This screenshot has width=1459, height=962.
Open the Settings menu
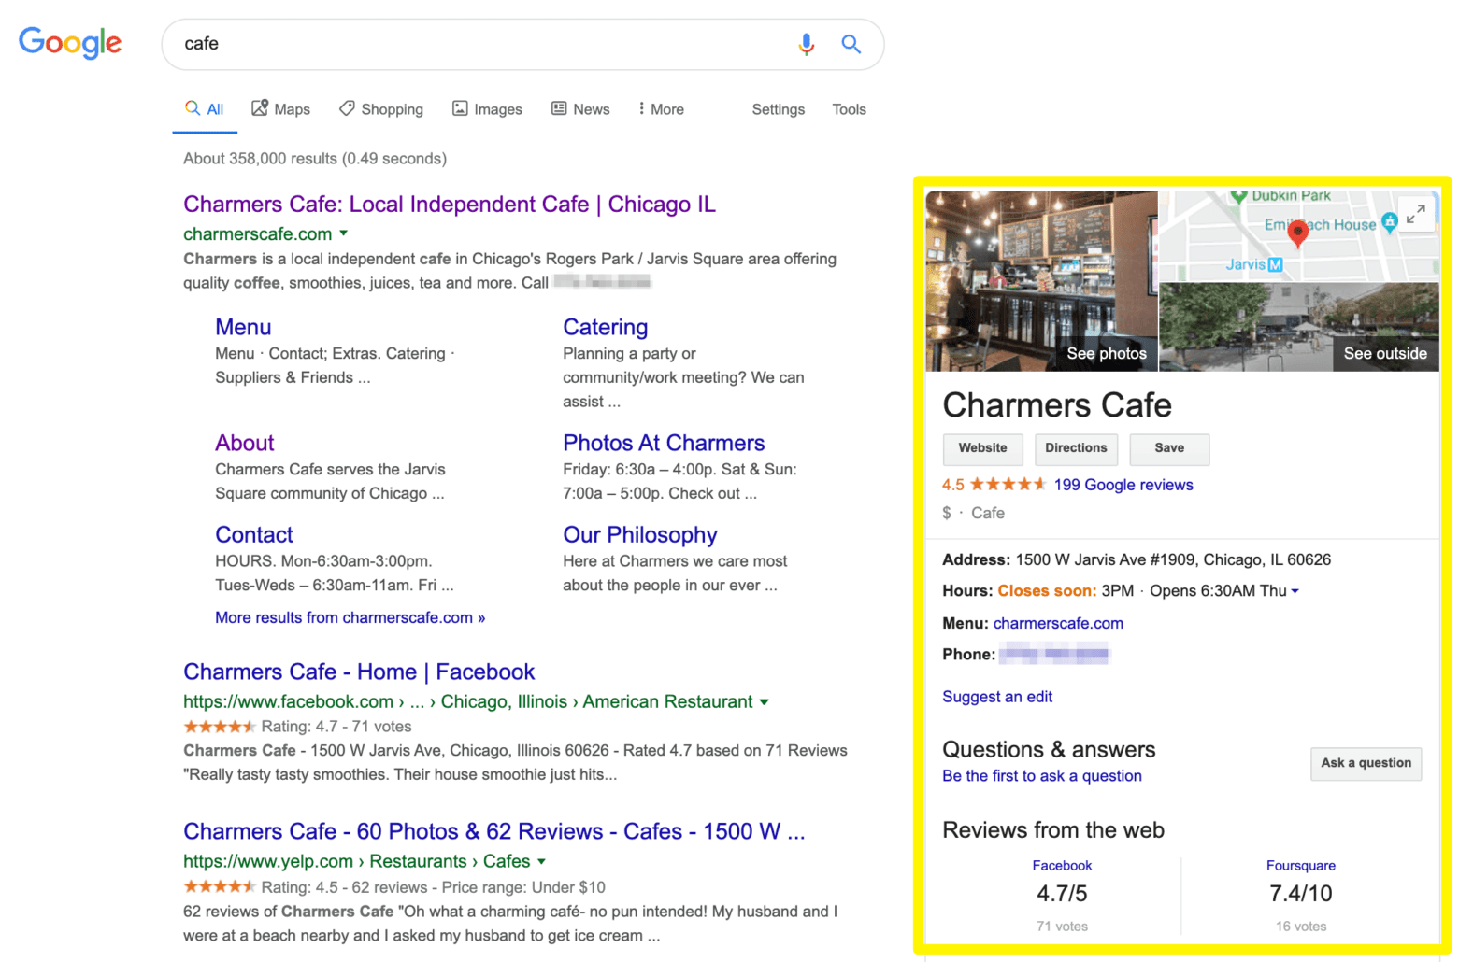coord(778,109)
